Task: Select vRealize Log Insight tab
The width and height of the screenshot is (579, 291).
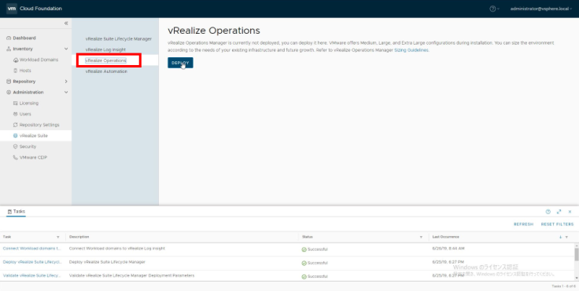Action: click(105, 49)
